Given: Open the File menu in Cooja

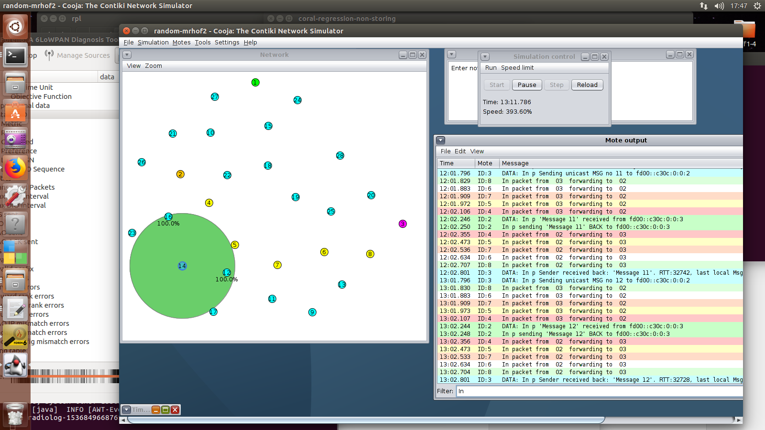Looking at the screenshot, I should click(129, 43).
